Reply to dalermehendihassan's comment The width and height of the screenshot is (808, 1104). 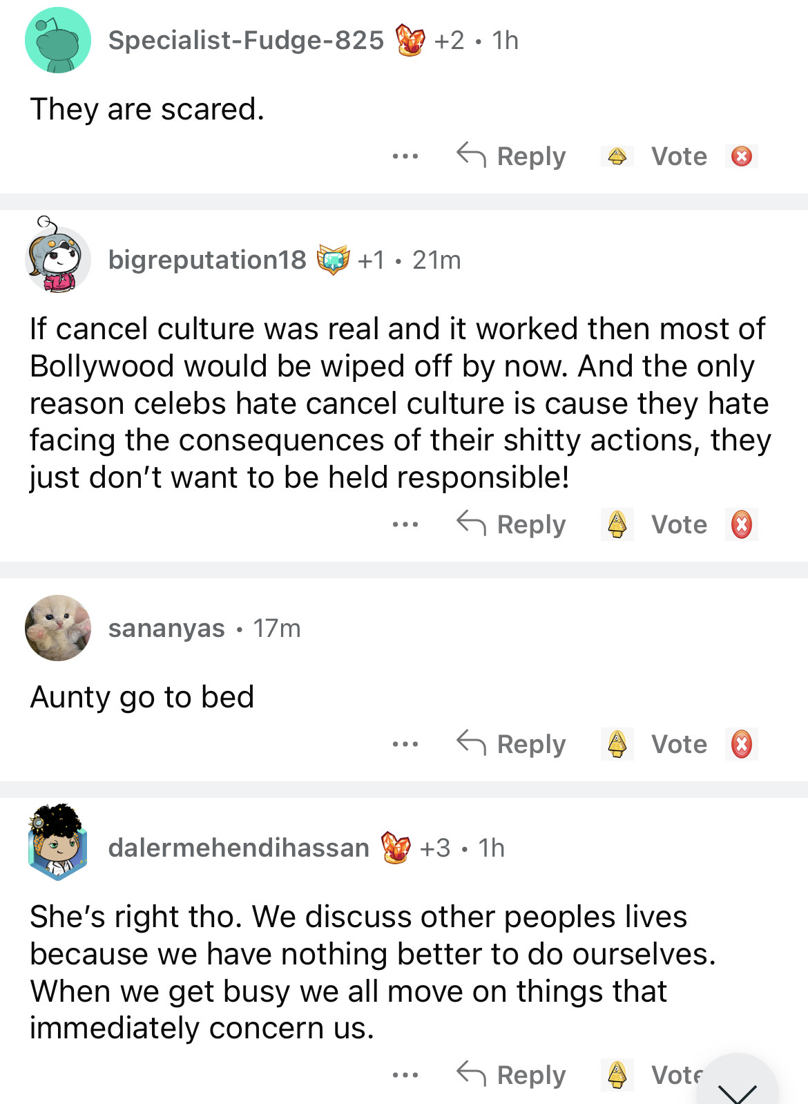[x=512, y=1075]
